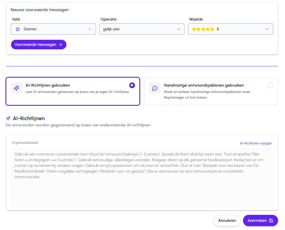Click the Aanmaken button
The image size is (285, 230).
[x=260, y=221]
